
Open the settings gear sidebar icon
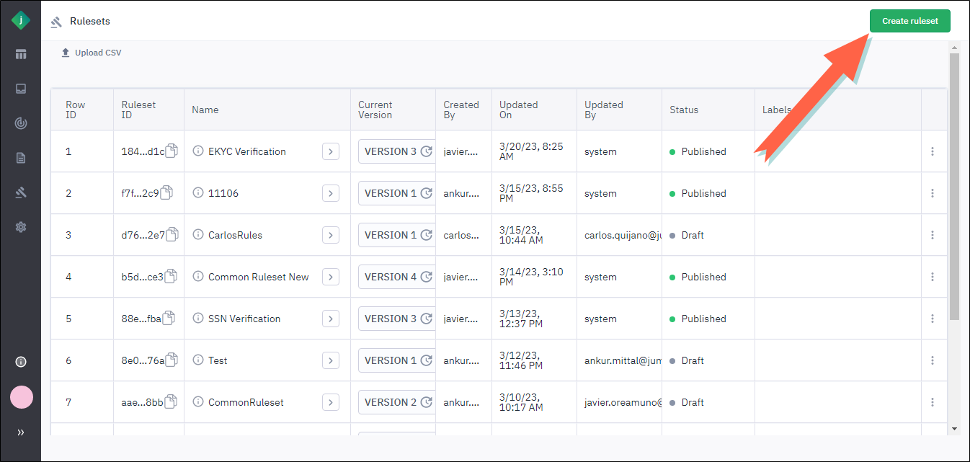[x=21, y=227]
